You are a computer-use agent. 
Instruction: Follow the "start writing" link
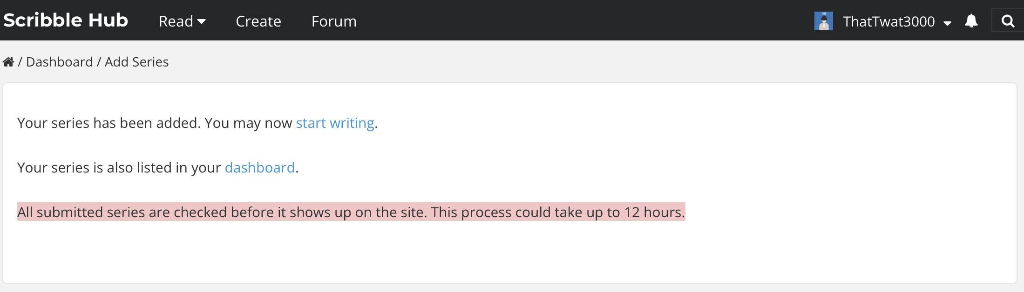click(x=335, y=123)
